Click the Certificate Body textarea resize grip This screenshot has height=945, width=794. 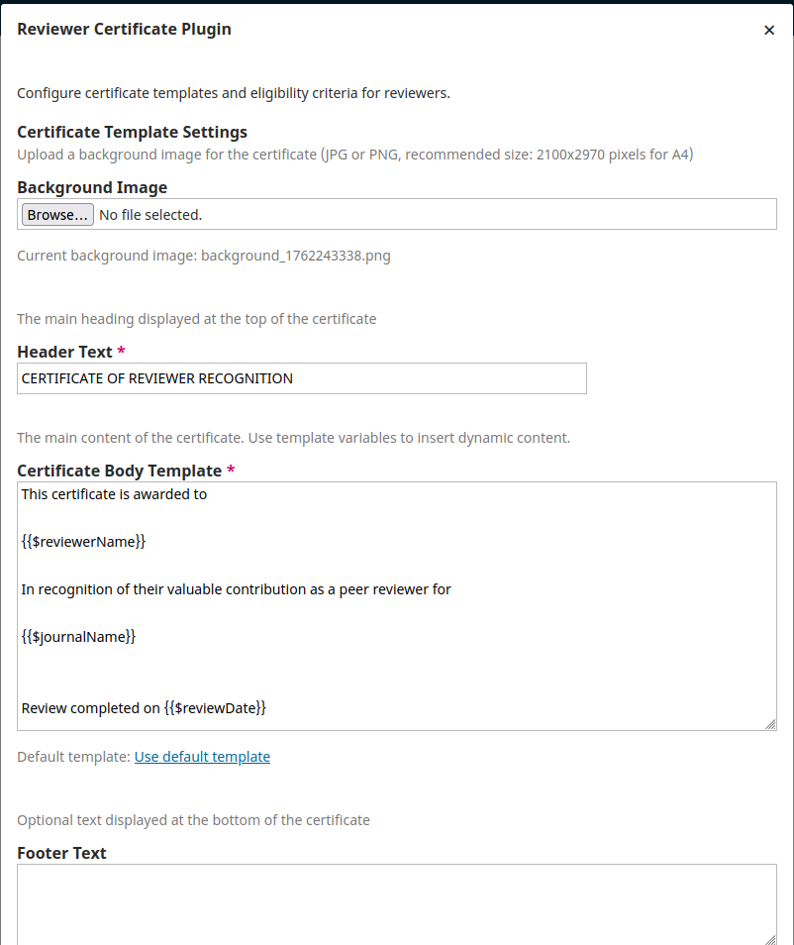click(x=770, y=724)
